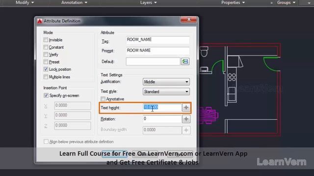The image size is (314, 176).
Task: Pick text height on screen button
Action: pos(186,108)
